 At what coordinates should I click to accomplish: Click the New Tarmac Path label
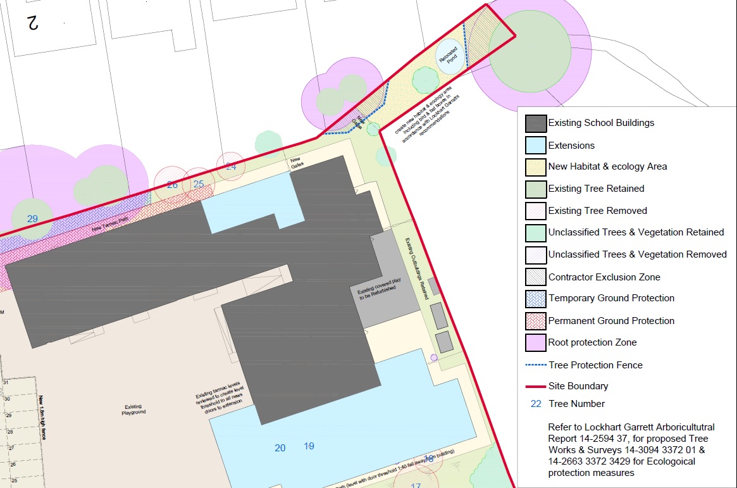[110, 224]
